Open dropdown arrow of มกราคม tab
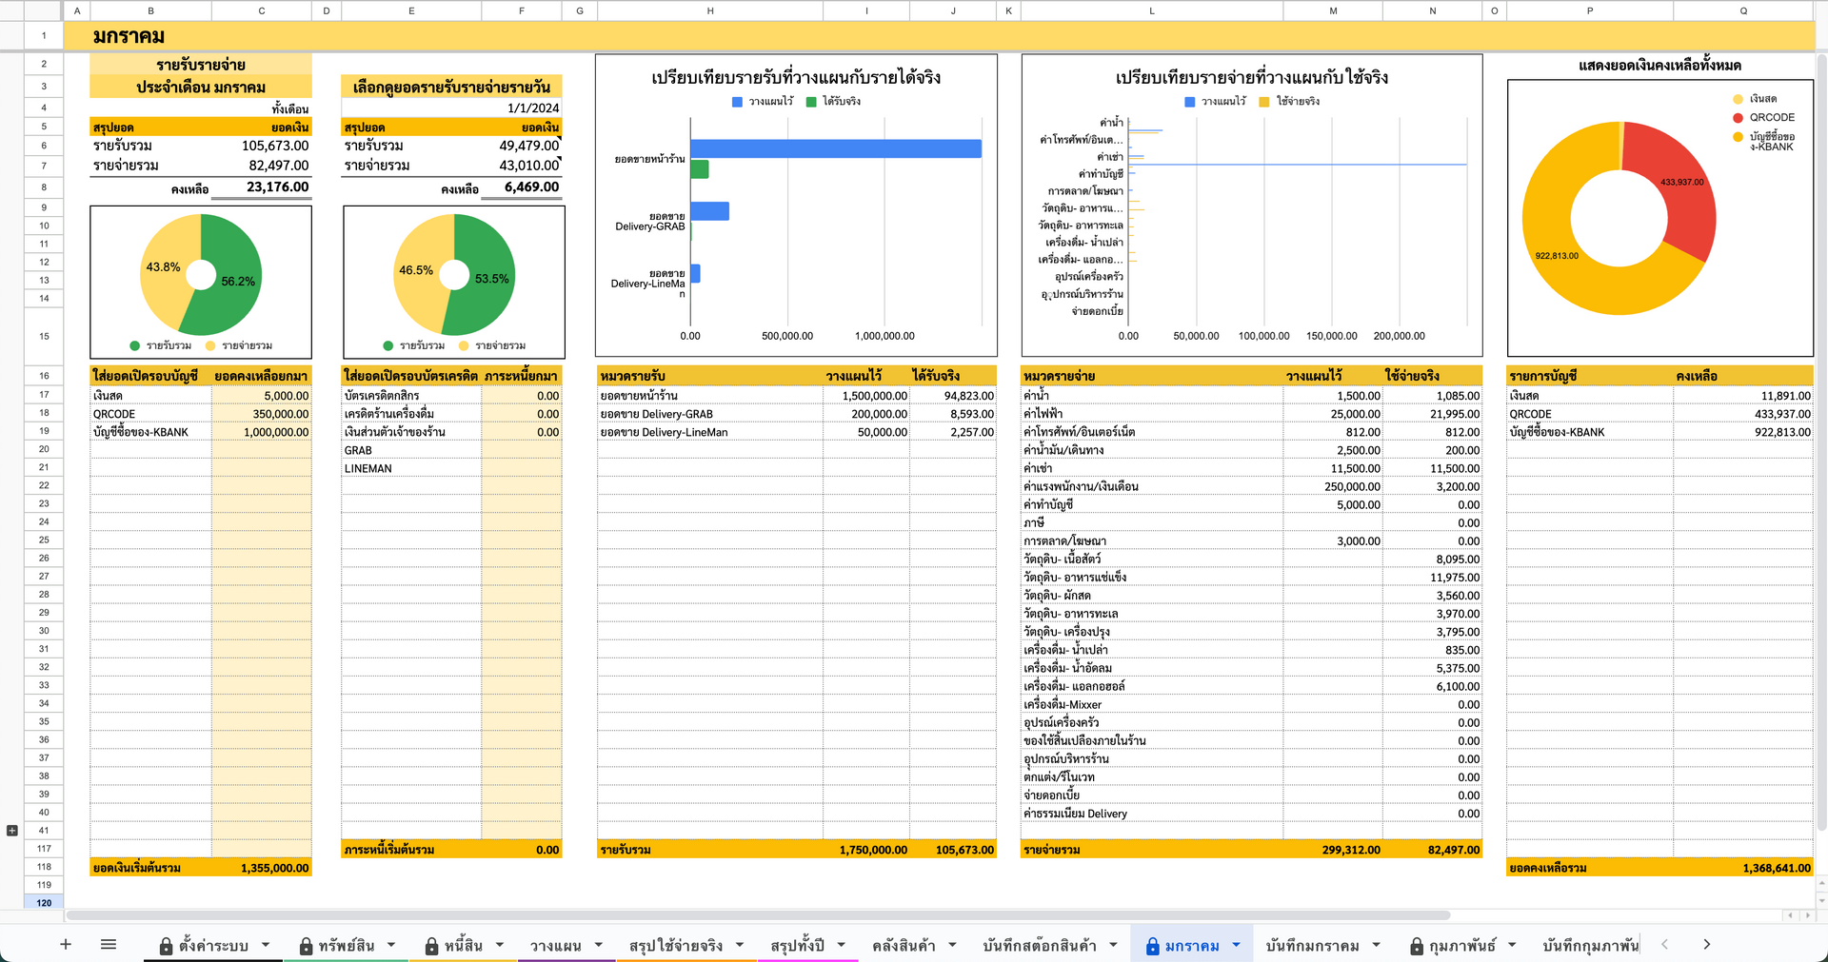The image size is (1828, 962). 1236,945
